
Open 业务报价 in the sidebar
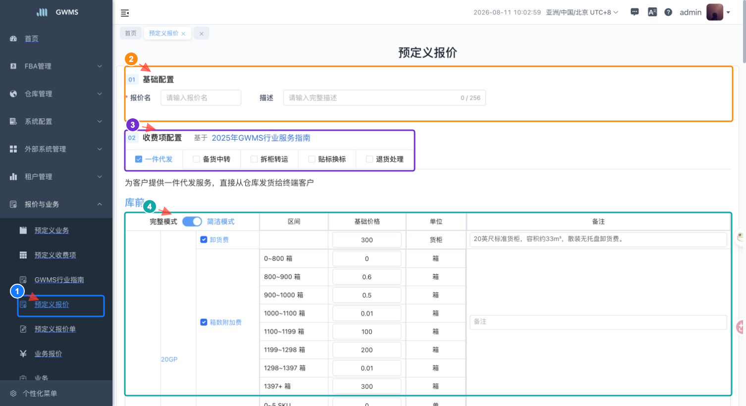49,354
